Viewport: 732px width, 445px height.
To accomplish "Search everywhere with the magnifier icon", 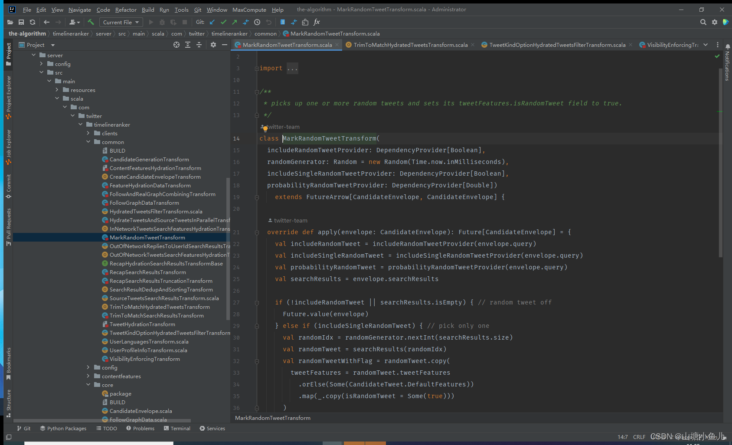I will point(703,22).
